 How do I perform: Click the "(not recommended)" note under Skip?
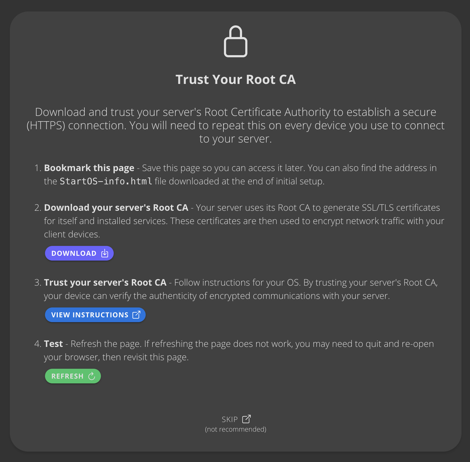pyautogui.click(x=235, y=429)
